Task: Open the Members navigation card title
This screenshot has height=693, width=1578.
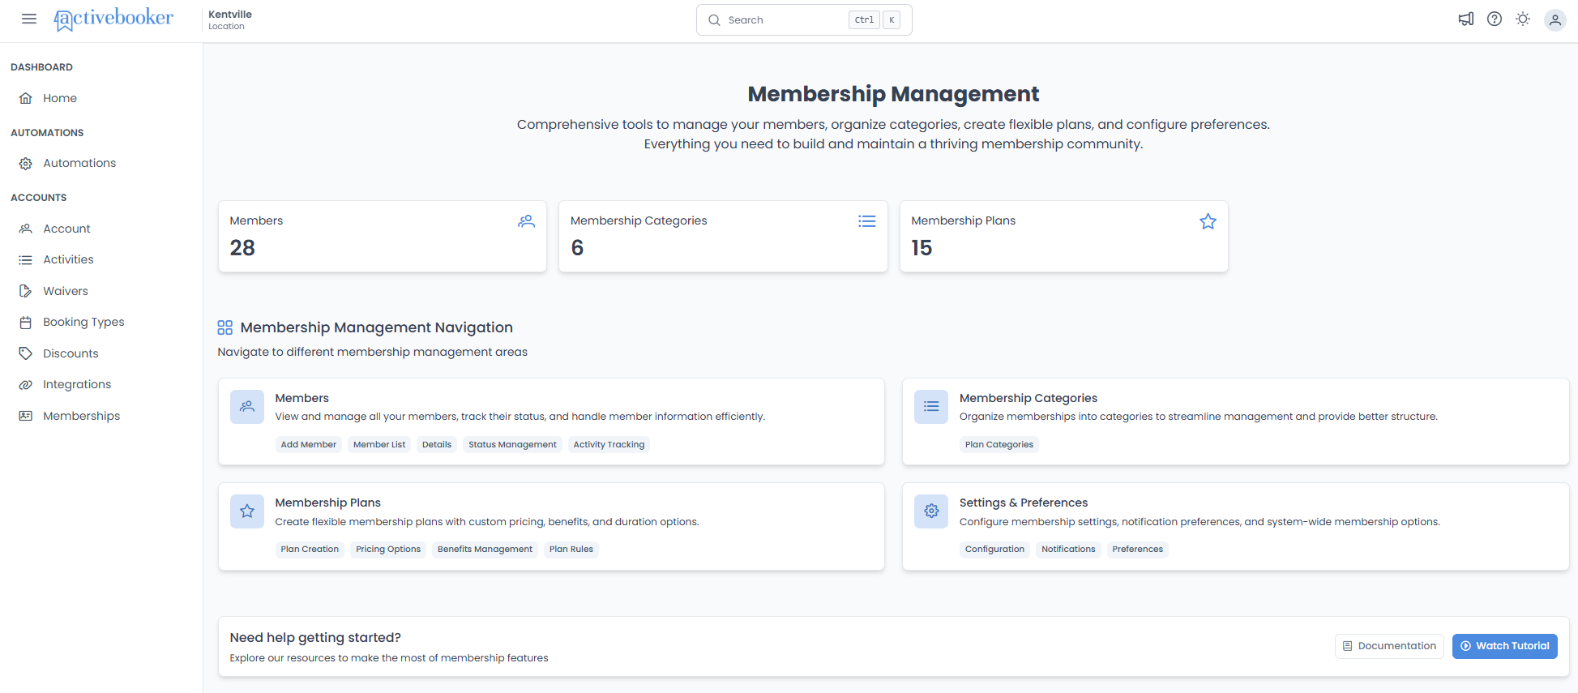Action: click(x=302, y=398)
